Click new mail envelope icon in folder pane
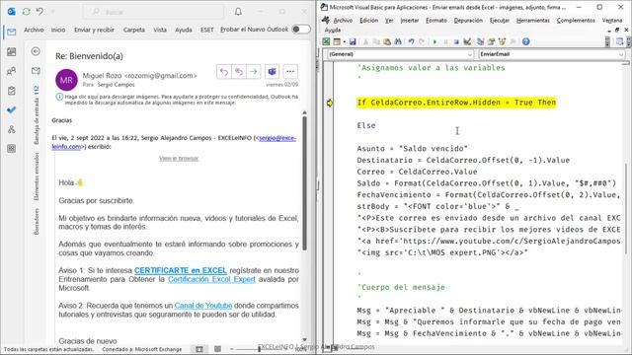 [36, 71]
